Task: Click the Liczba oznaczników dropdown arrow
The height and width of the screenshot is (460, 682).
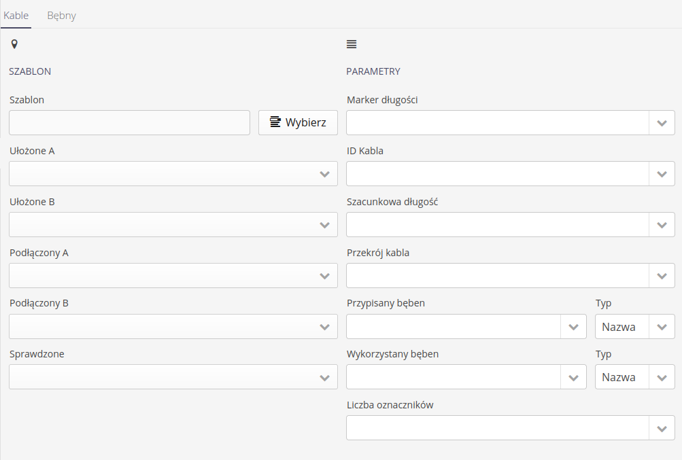Action: click(662, 429)
